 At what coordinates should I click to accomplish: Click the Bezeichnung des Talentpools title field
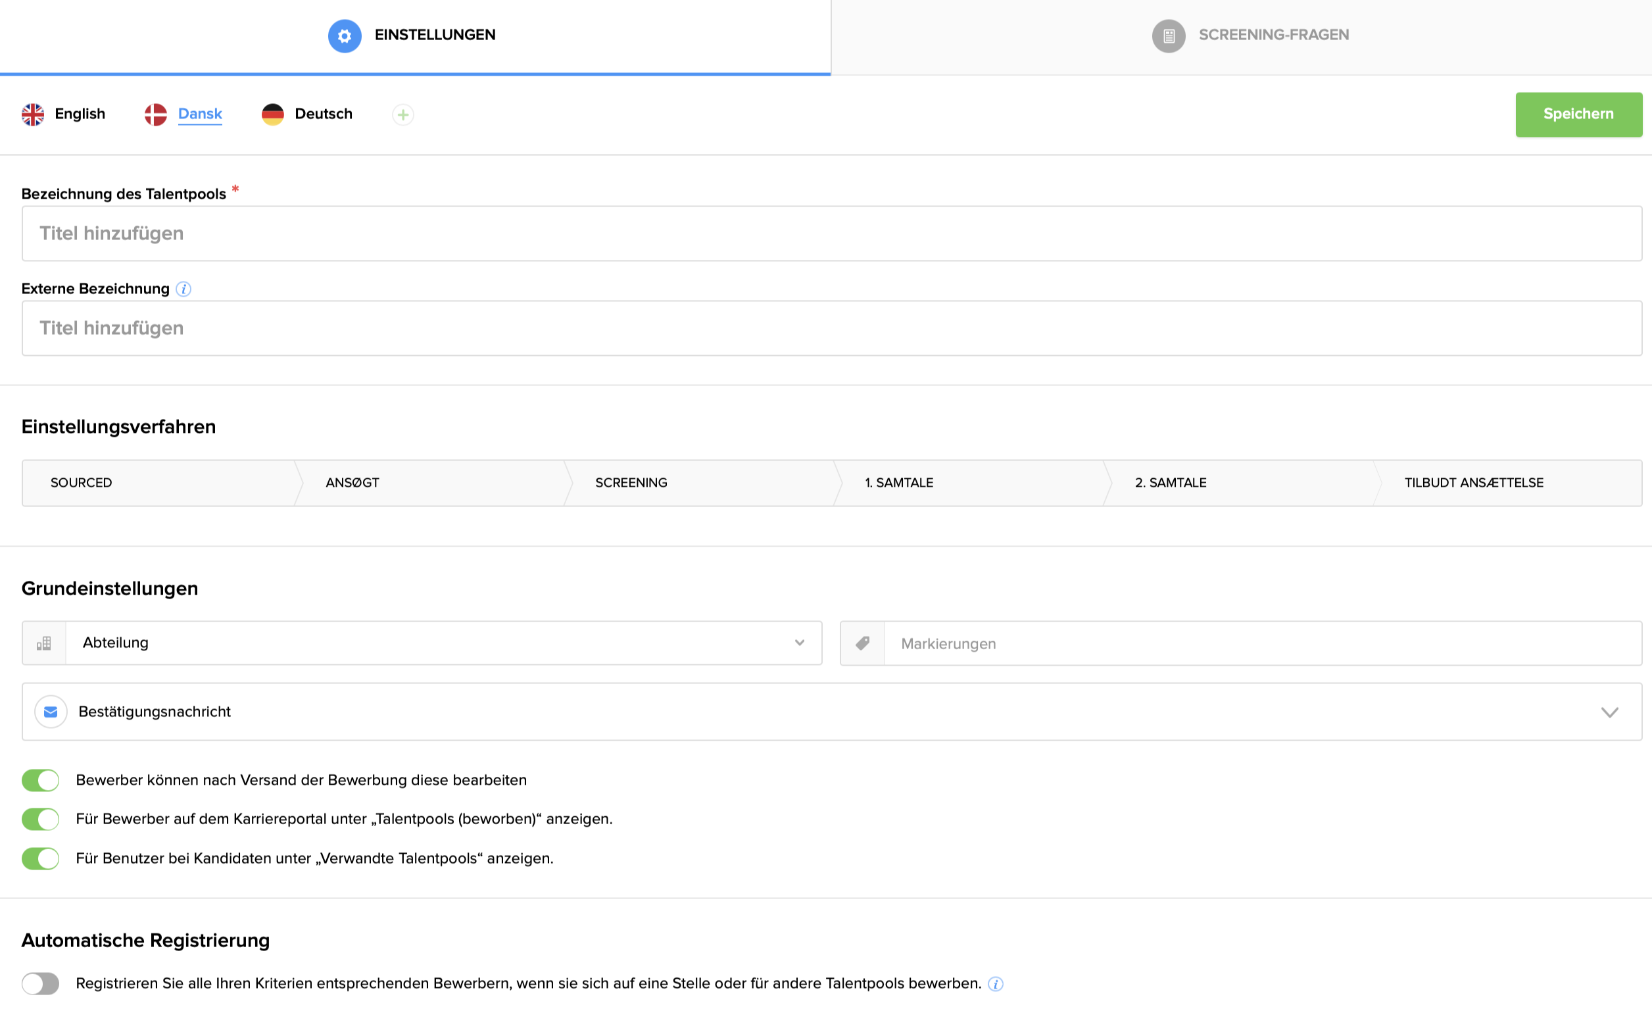point(831,234)
